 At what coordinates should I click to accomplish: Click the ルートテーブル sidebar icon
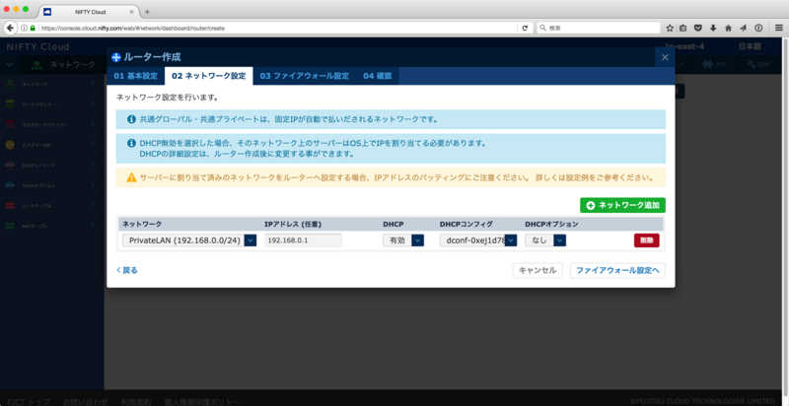pos(10,206)
